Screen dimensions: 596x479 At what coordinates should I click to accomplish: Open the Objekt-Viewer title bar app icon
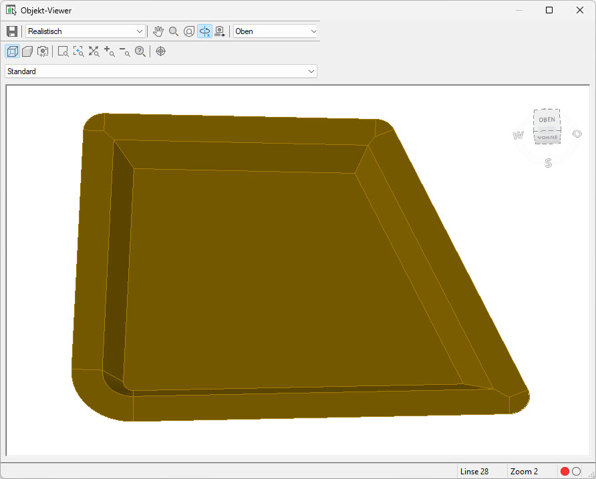tap(11, 11)
